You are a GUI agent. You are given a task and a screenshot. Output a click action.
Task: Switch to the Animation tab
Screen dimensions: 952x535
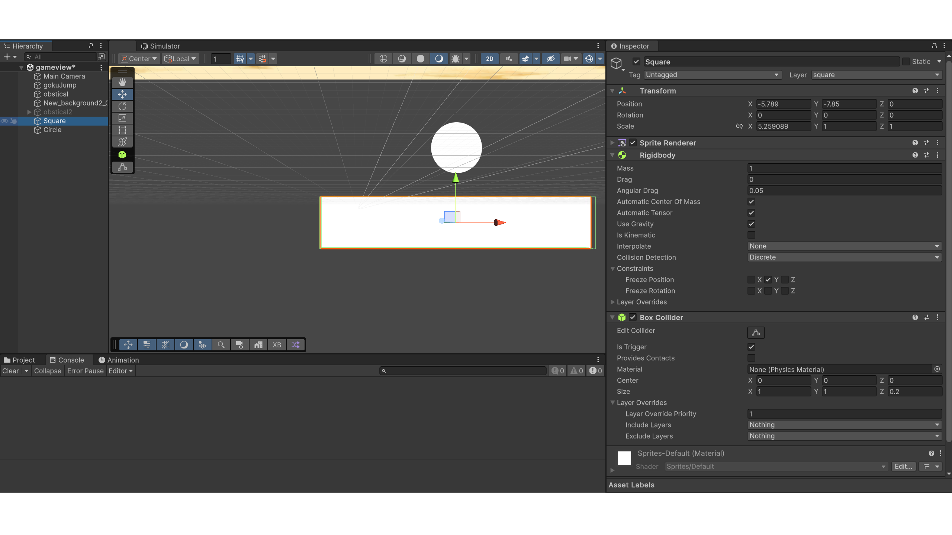[x=118, y=360]
